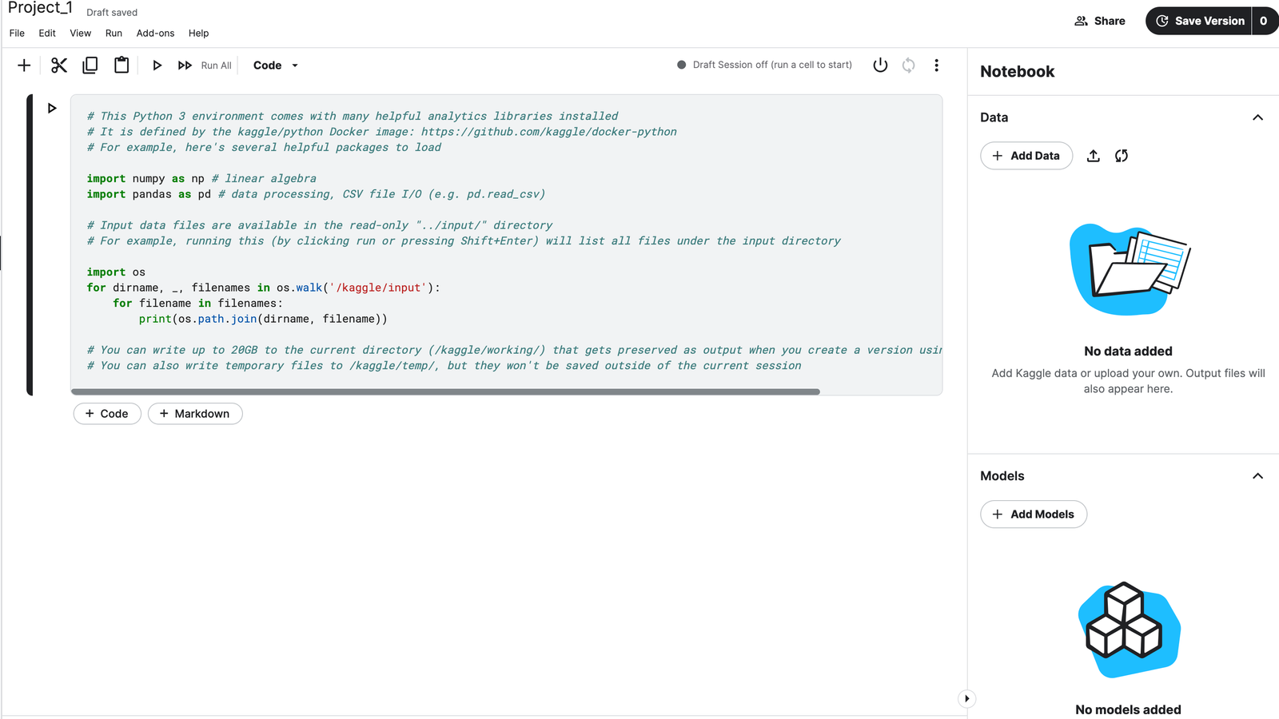Open the File menu
The height and width of the screenshot is (719, 1279).
[16, 33]
